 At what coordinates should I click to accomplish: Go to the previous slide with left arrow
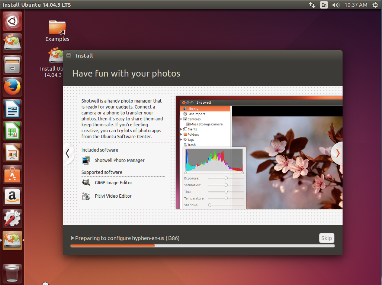(x=68, y=153)
